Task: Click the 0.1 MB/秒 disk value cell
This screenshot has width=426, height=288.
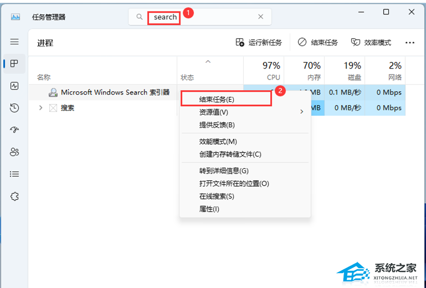Action: [345, 92]
